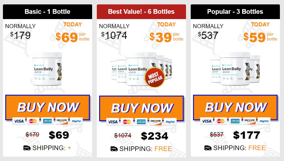The width and height of the screenshot is (284, 161).
Task: Click the Discover icon in the Basic card
Action: [x=62, y=121]
